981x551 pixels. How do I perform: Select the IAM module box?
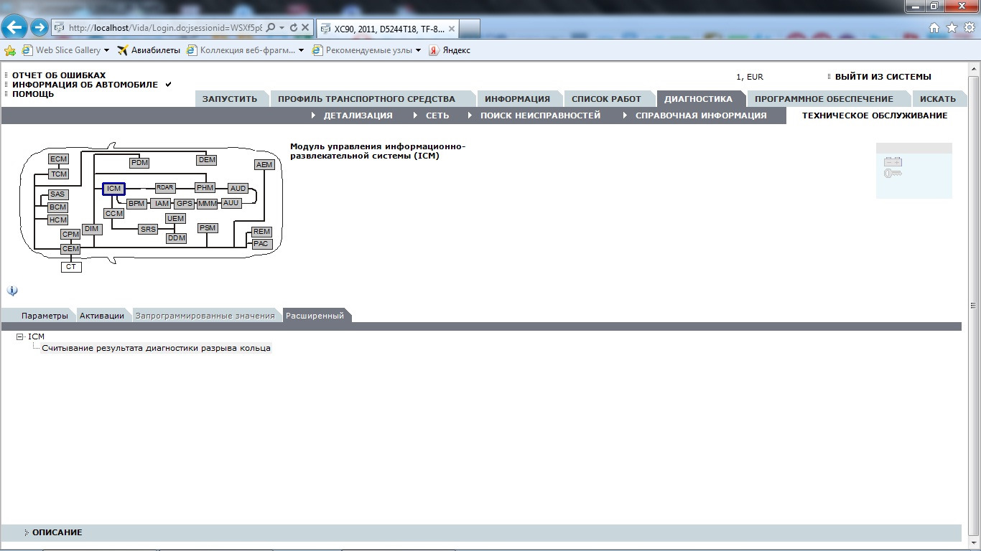pos(162,204)
